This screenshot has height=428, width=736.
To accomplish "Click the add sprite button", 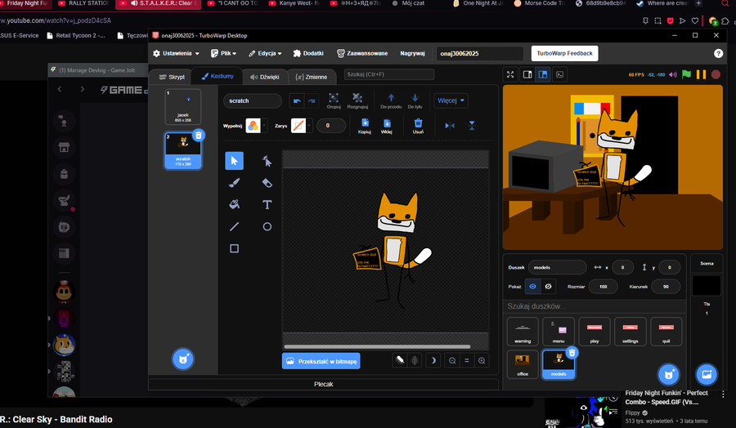I will coord(668,374).
